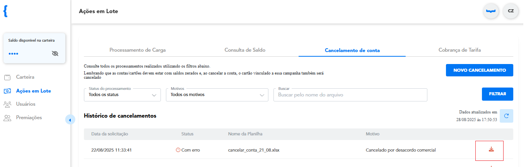This screenshot has height=167, width=526.
Task: Open the CZ user profile avatar
Action: point(511,11)
